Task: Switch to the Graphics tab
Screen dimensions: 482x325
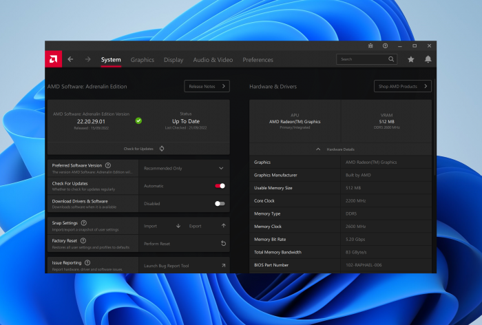Action: point(143,60)
